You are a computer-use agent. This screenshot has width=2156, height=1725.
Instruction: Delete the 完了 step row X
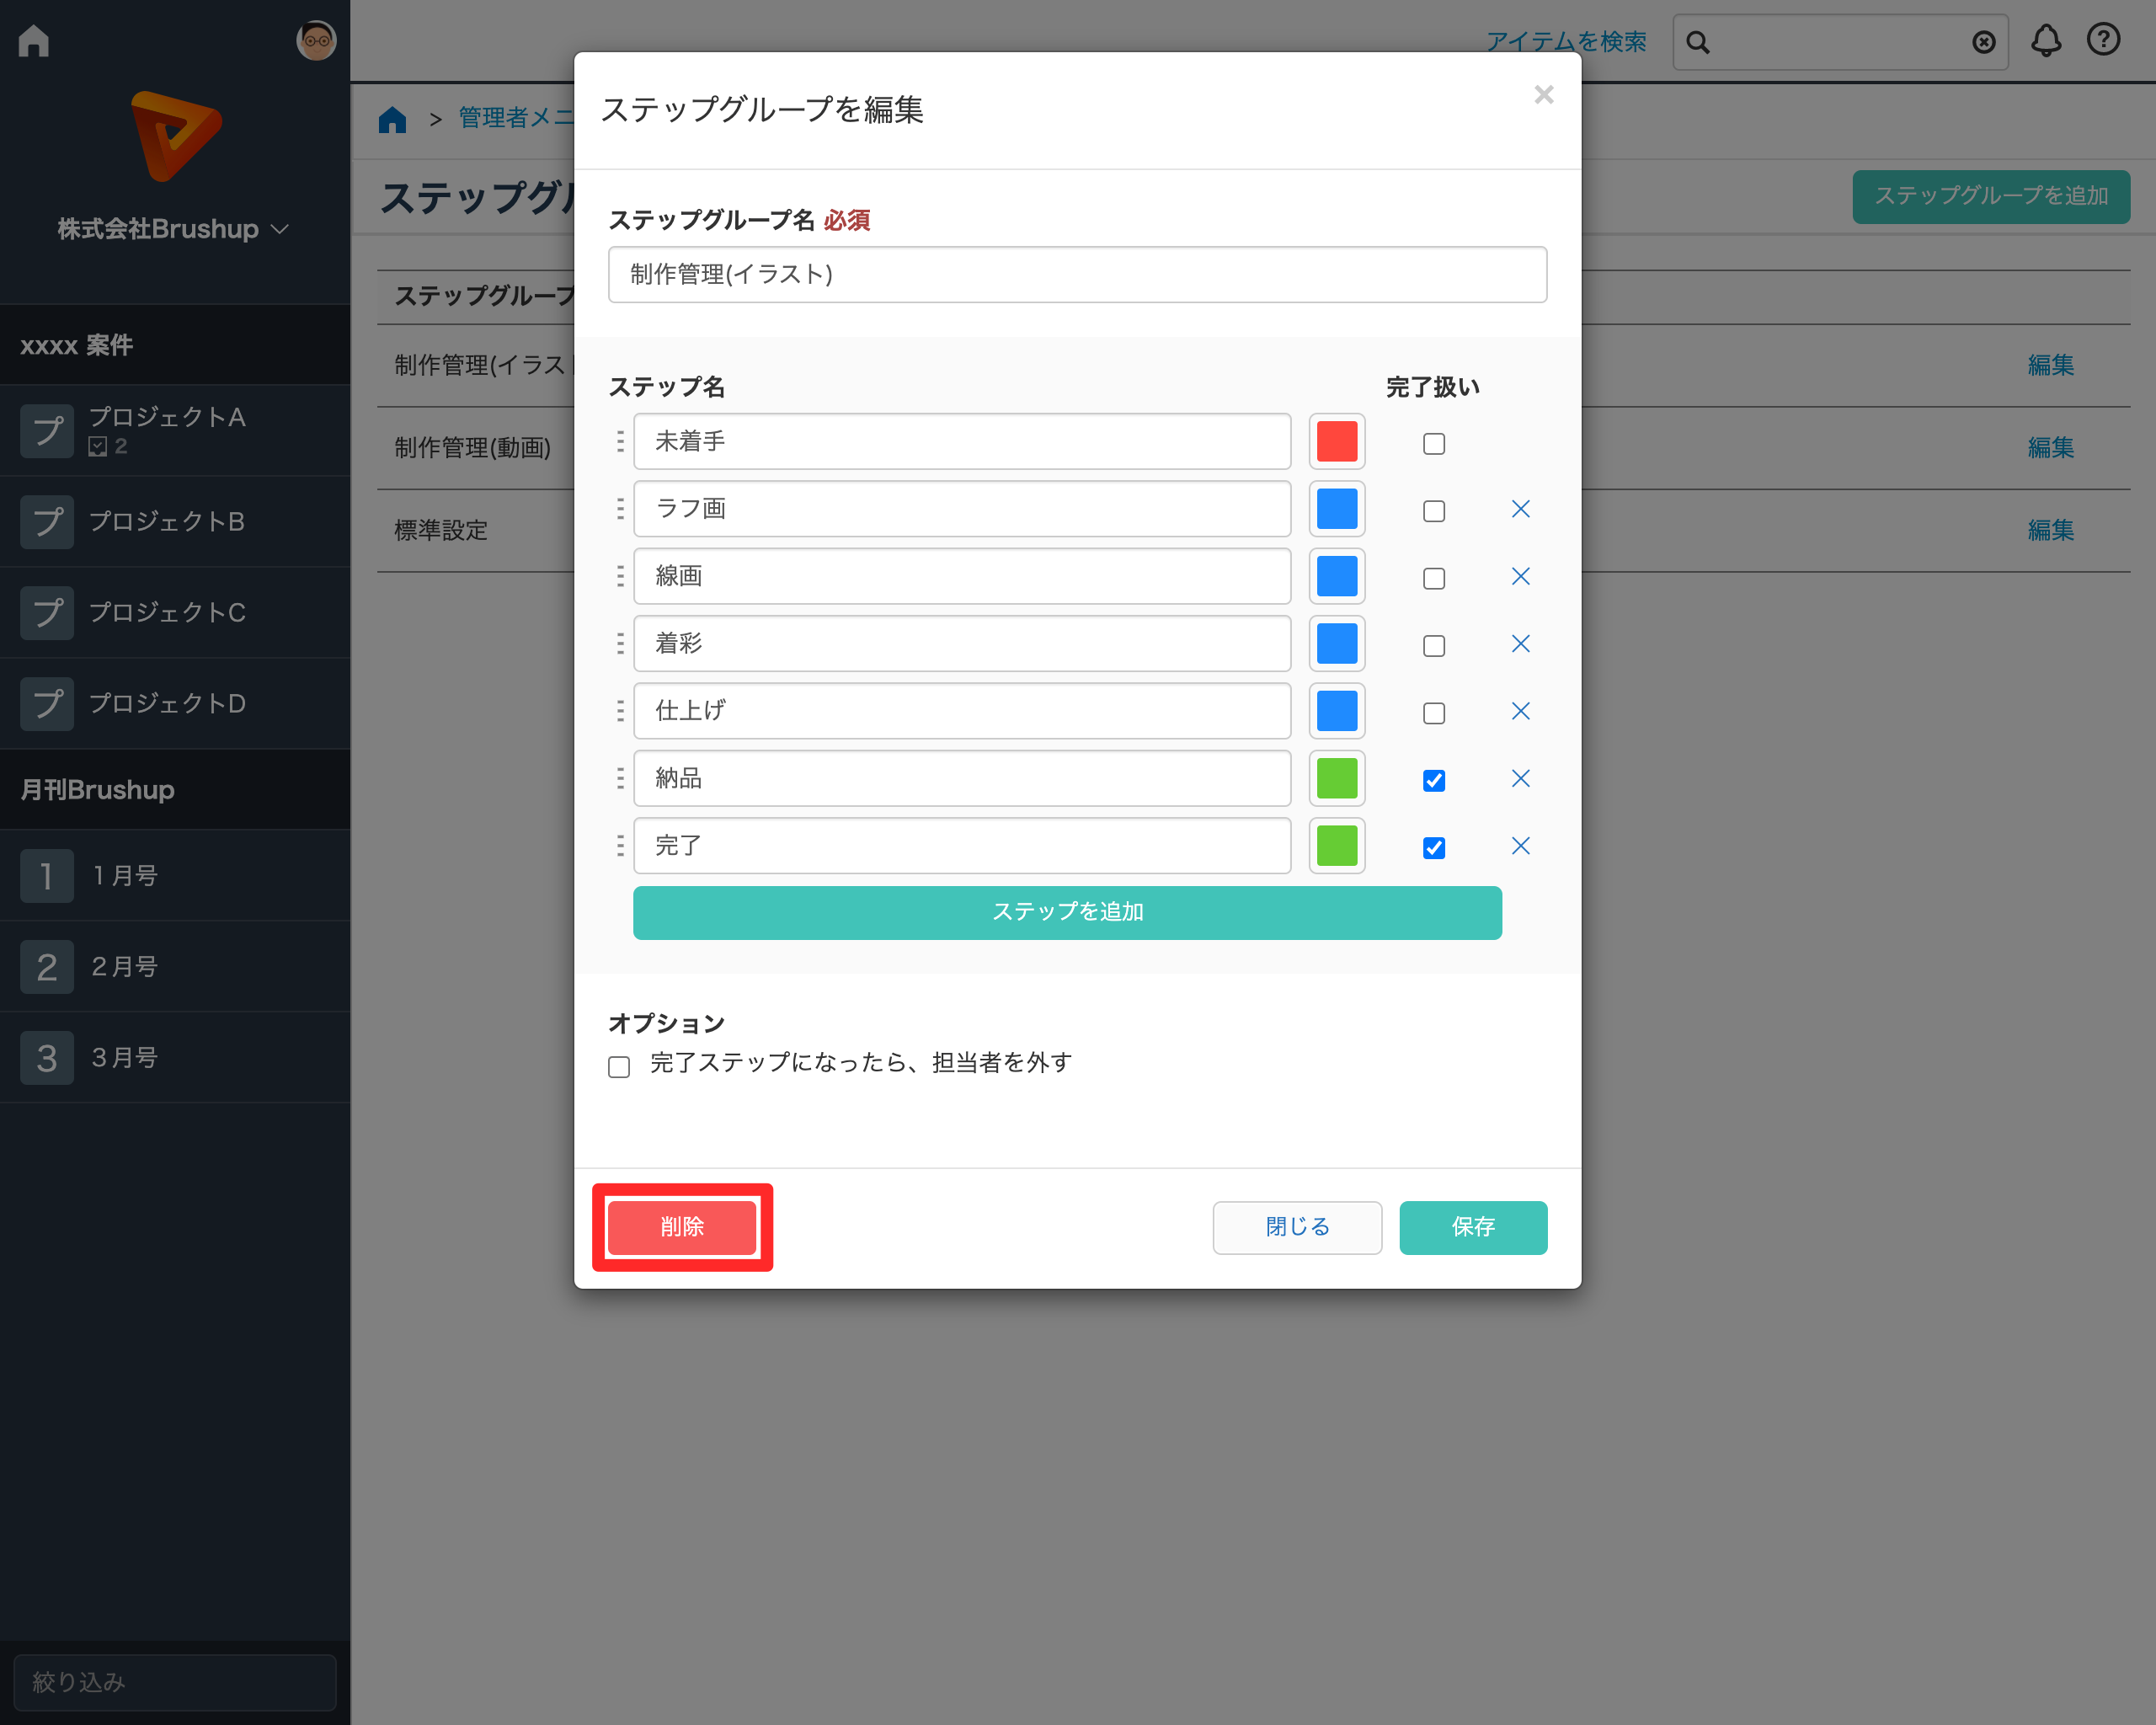tap(1520, 846)
